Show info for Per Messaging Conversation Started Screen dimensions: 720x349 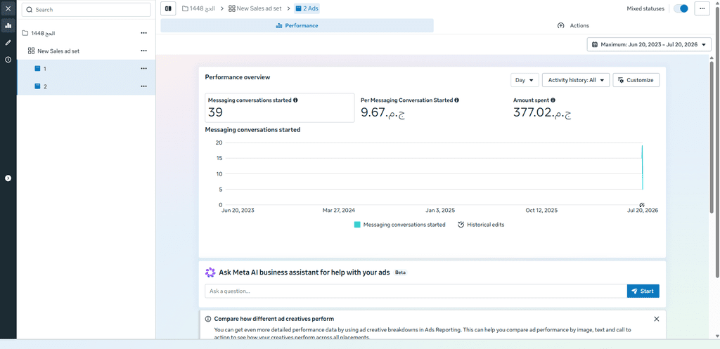tap(457, 100)
